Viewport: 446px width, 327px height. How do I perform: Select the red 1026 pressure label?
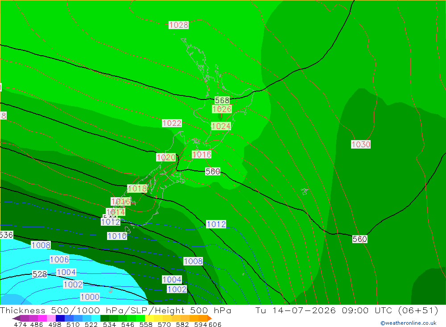pyautogui.click(x=222, y=109)
